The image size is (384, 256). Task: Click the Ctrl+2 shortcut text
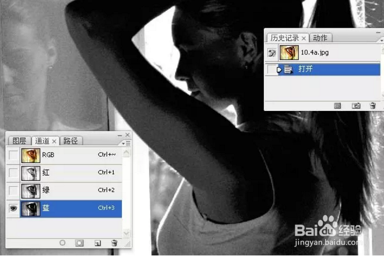point(106,190)
